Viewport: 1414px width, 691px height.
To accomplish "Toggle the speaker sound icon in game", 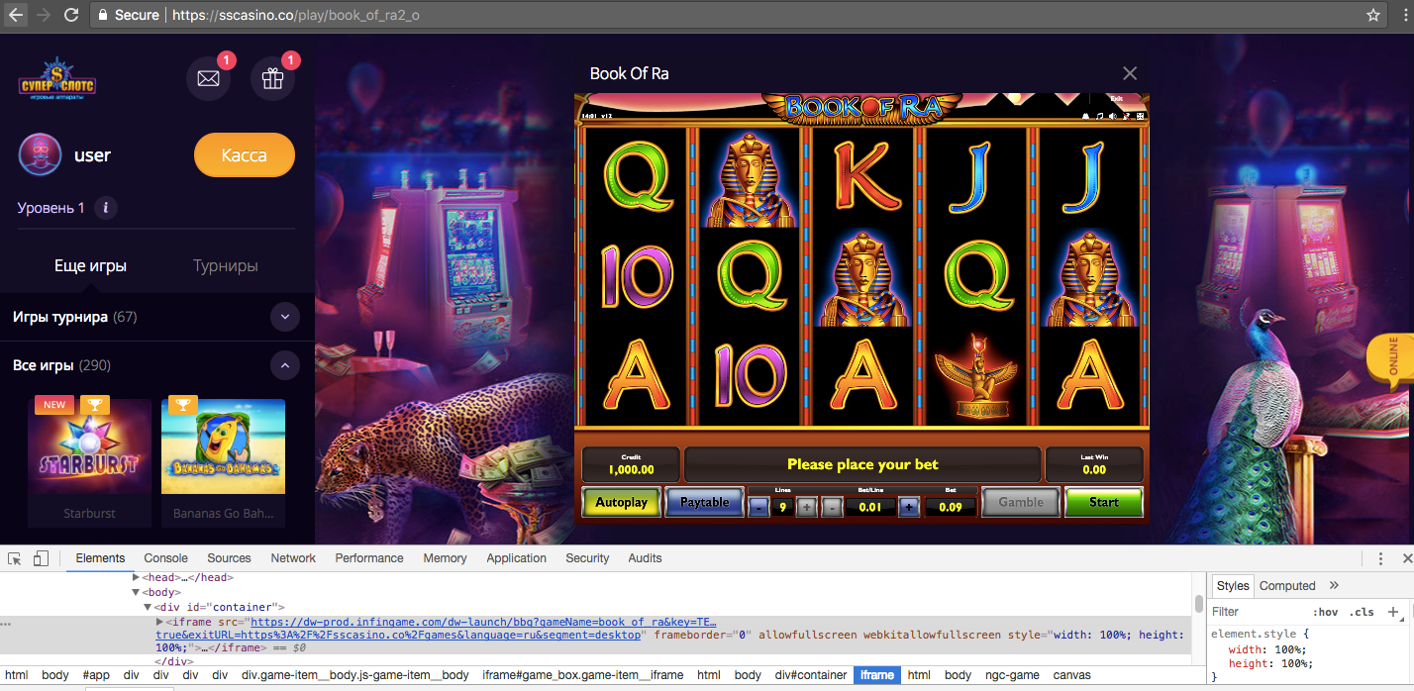I will pyautogui.click(x=1112, y=116).
